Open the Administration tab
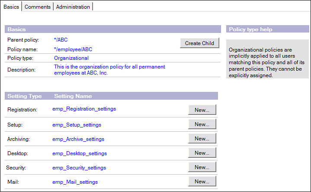Viewport: 311px width, 192px height. coord(73,7)
